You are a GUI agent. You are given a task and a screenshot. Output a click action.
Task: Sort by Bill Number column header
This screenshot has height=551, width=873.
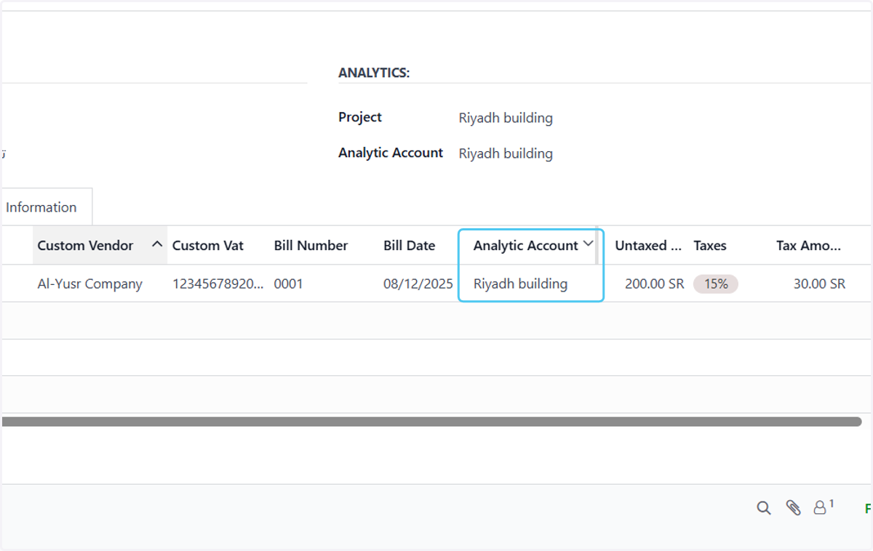coord(311,246)
